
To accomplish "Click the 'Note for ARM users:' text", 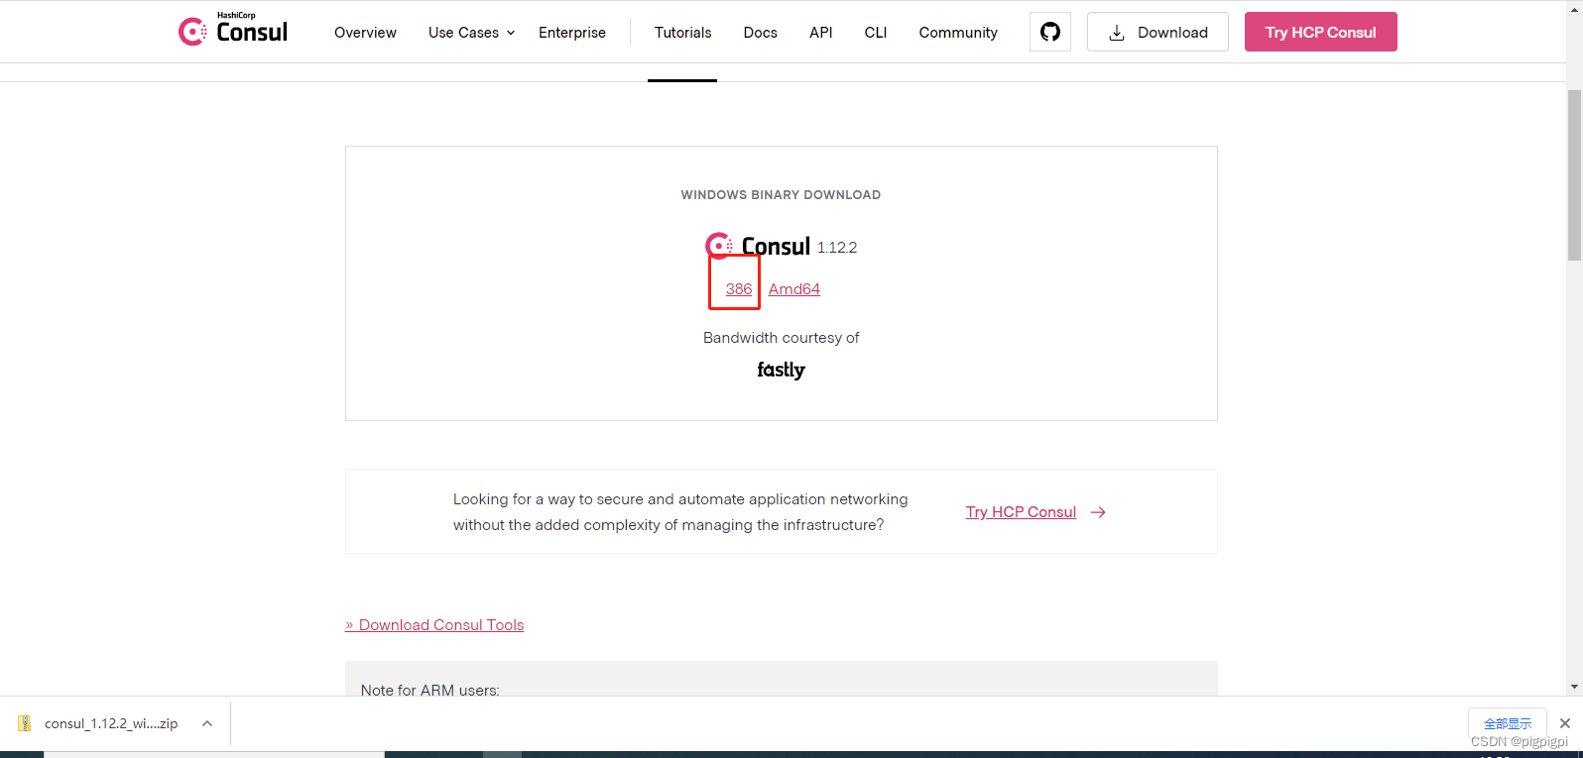I will [429, 690].
